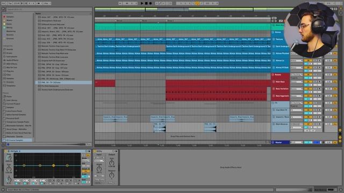Click the Raw button in preview bar

pyautogui.click(x=88, y=144)
